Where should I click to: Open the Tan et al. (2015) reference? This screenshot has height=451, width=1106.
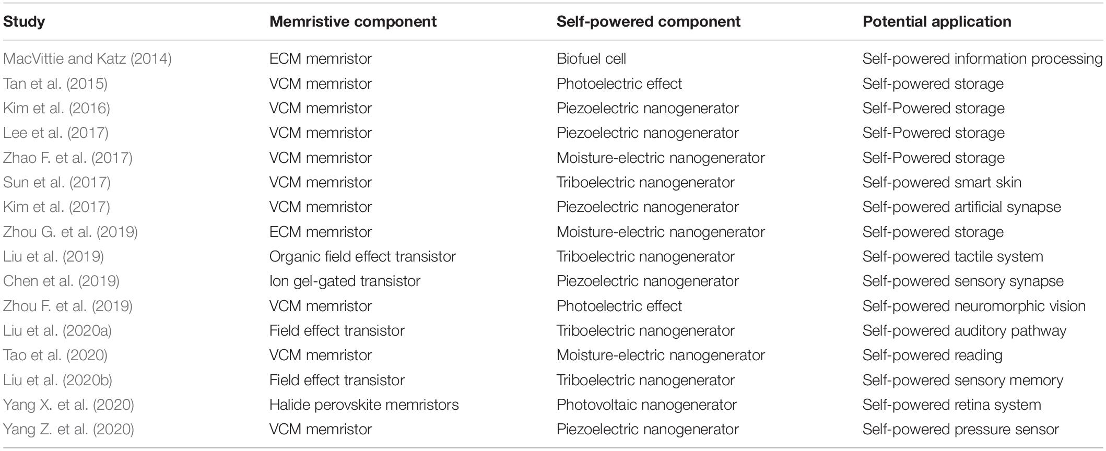55,84
